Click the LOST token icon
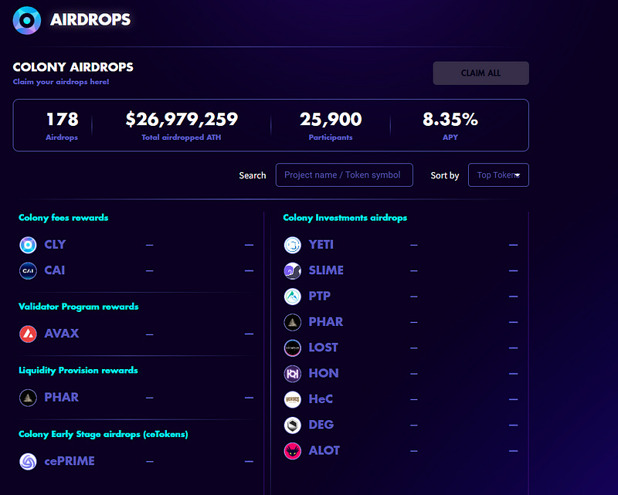 click(x=293, y=348)
